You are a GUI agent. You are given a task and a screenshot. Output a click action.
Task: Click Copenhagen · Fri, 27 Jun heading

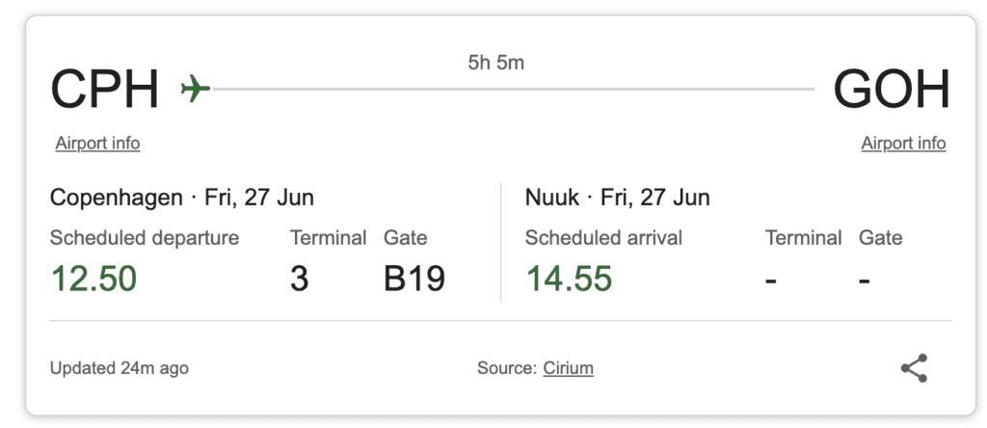[182, 199]
